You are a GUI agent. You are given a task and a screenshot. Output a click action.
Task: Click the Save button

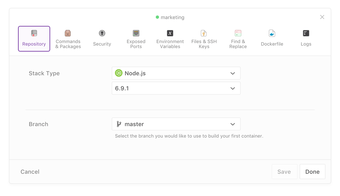pos(284,172)
